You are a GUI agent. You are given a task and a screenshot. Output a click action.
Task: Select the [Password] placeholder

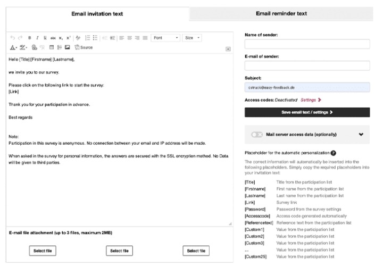[255, 209]
